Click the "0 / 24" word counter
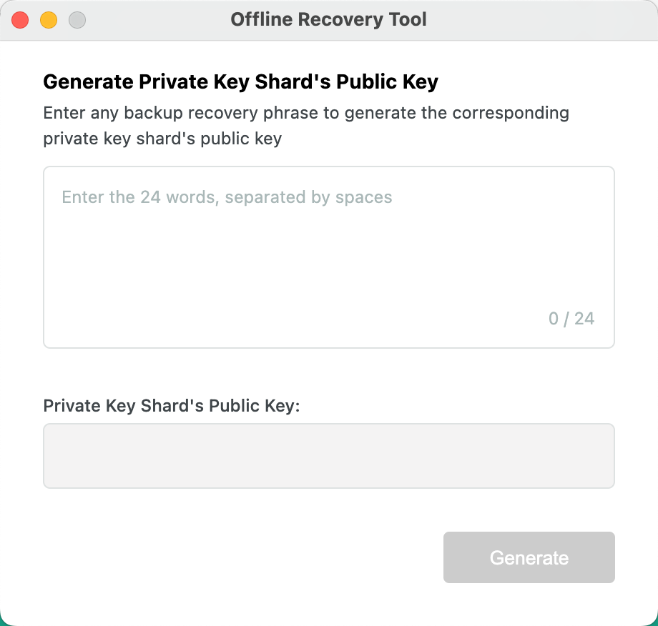The image size is (658, 626). pos(571,319)
